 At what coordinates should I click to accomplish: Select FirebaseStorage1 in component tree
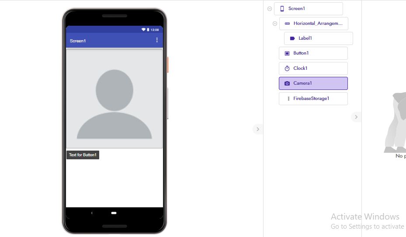click(313, 99)
